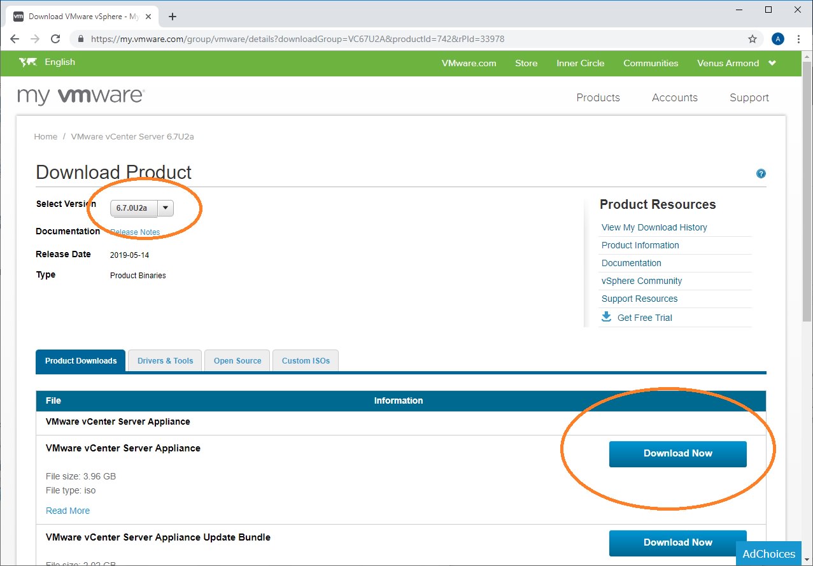Bookmark this page with the star icon

pyautogui.click(x=753, y=39)
